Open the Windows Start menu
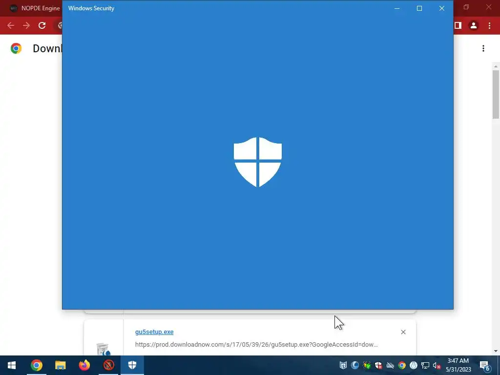 (x=12, y=365)
